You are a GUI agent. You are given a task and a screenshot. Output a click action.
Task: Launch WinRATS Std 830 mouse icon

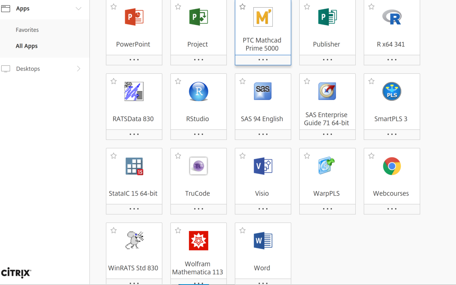[x=135, y=240]
